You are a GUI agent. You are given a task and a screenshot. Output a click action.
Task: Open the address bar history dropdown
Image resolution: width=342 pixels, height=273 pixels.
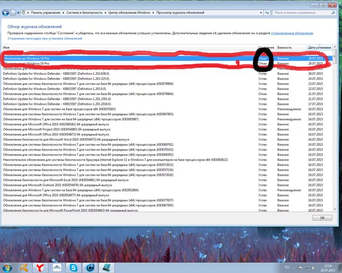click(x=261, y=13)
